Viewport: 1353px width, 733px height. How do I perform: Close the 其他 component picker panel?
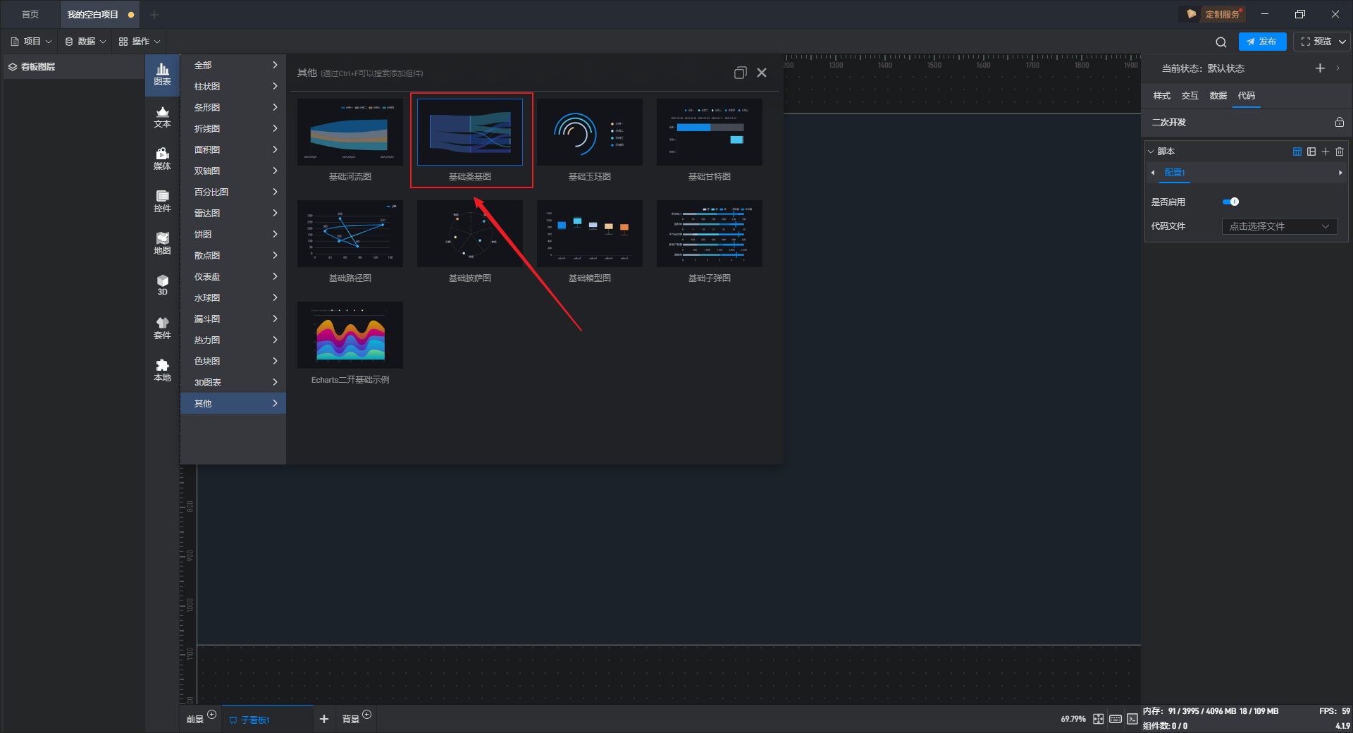click(x=762, y=73)
